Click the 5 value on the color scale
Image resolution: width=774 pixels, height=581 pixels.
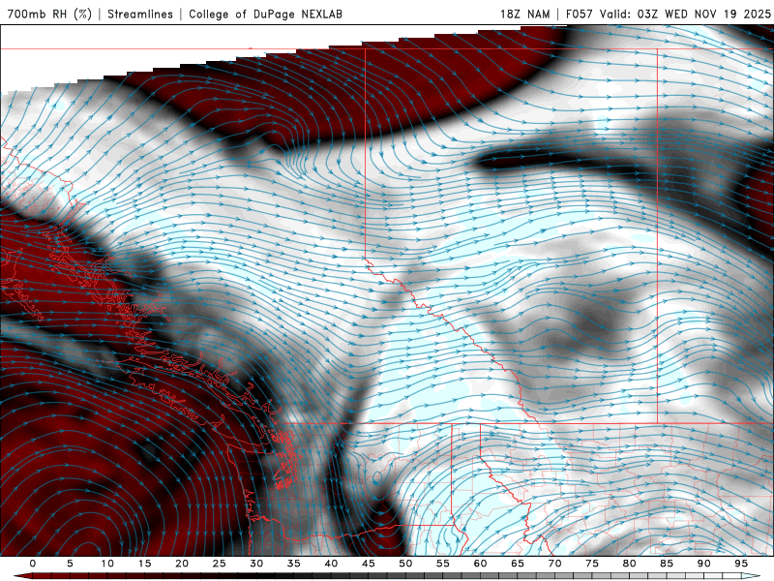(x=70, y=564)
